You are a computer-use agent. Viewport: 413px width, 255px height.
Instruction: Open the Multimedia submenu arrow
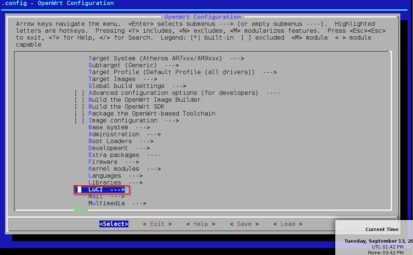(139, 203)
